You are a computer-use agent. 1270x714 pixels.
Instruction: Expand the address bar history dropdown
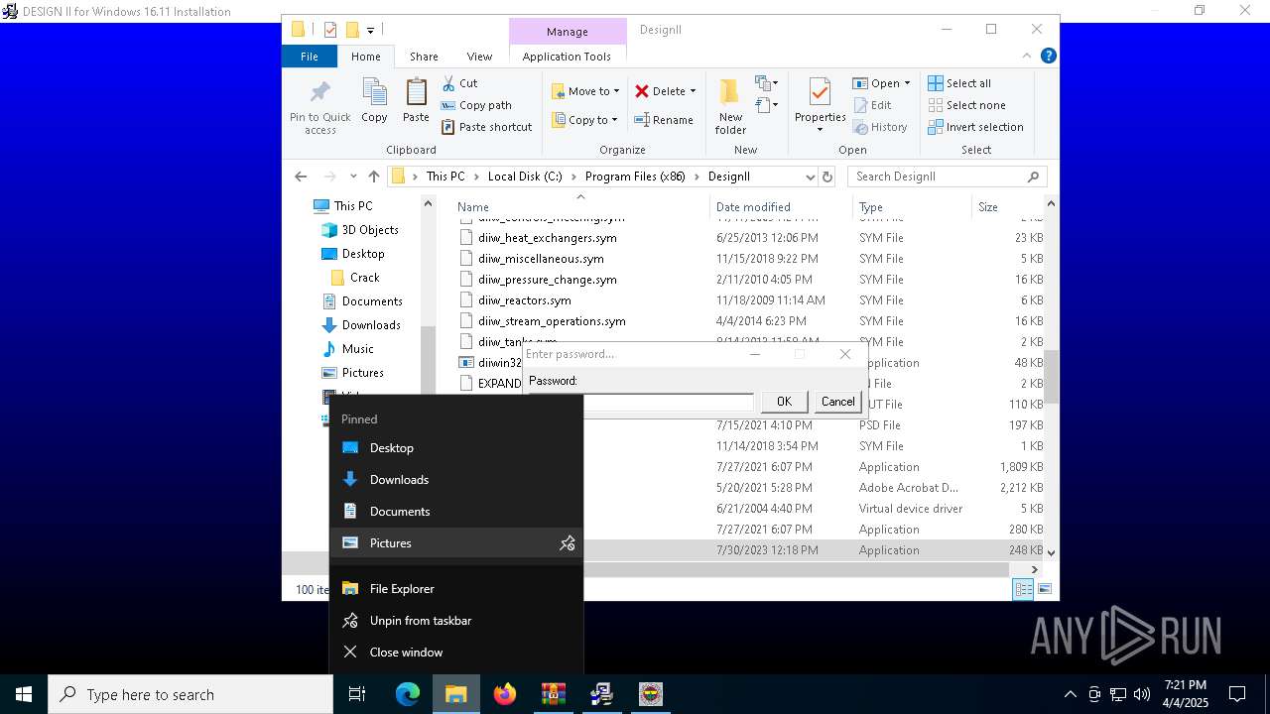(810, 177)
